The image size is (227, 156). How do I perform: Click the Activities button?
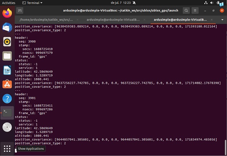(8, 2)
